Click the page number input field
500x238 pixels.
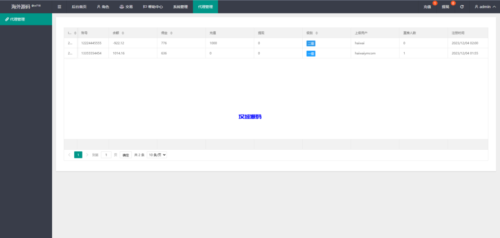click(106, 155)
